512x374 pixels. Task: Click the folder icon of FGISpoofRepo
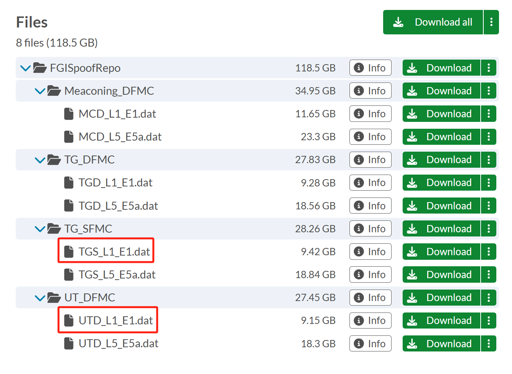pos(40,68)
